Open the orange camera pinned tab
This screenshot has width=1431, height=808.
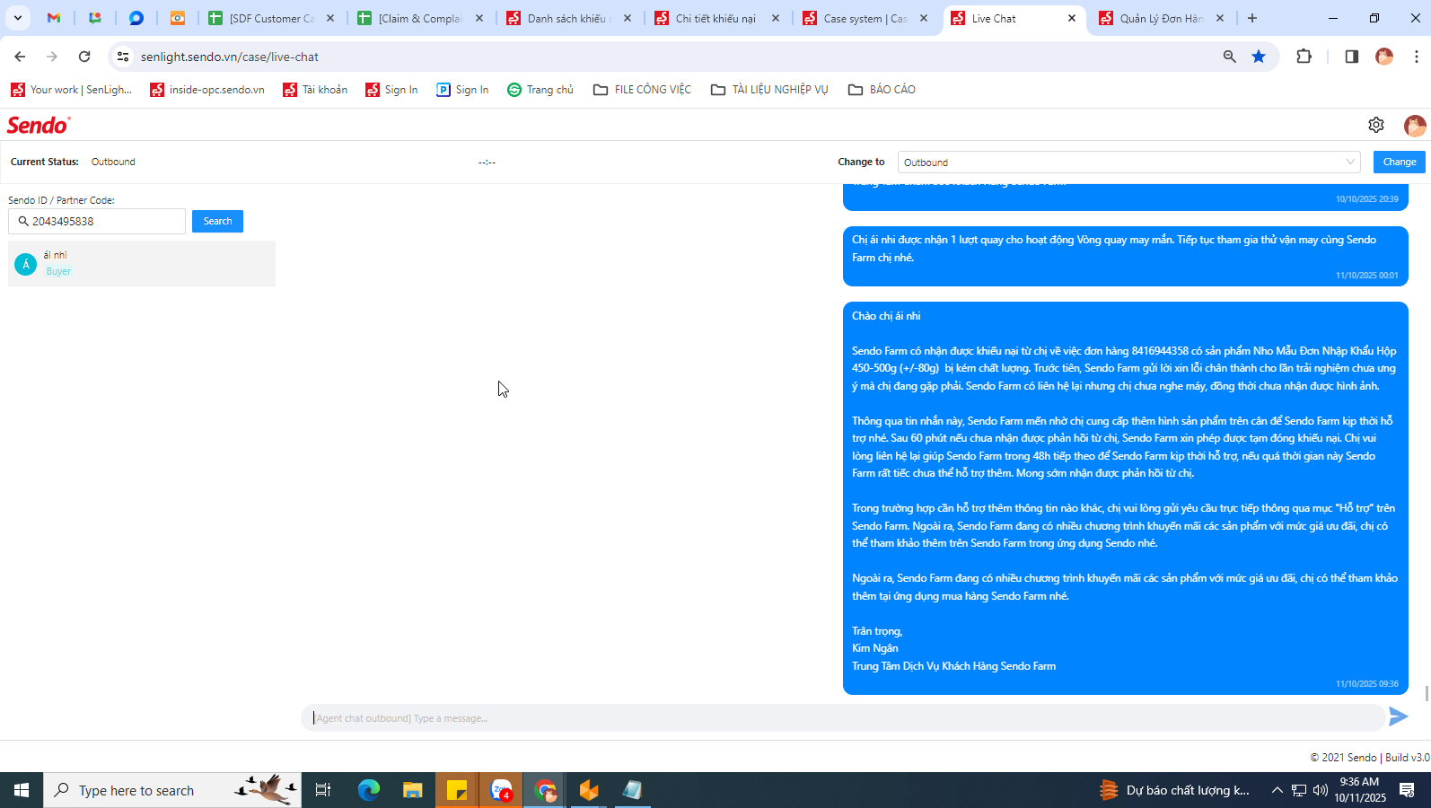click(178, 18)
